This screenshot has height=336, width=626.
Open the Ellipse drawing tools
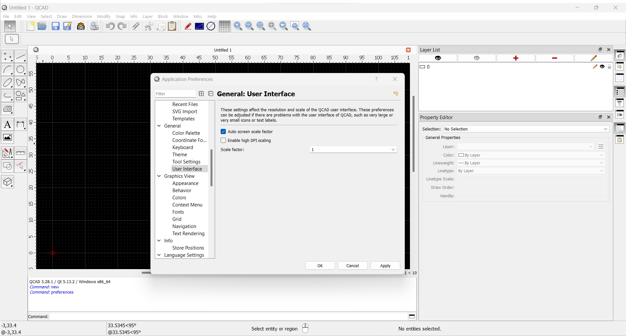click(7, 83)
